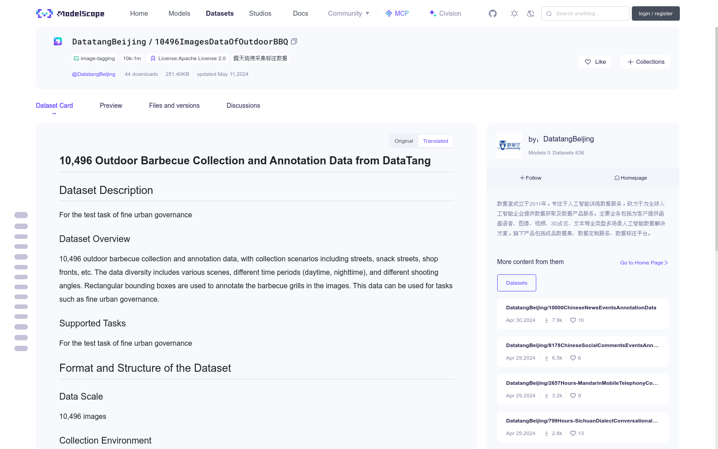The image size is (718, 449).
Task: Switch card view to Translated
Action: click(x=436, y=141)
